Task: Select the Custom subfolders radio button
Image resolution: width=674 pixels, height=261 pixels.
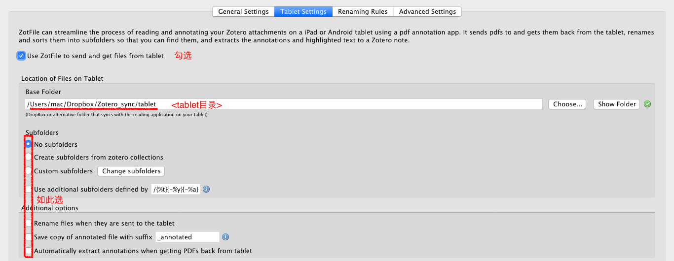Action: point(29,171)
